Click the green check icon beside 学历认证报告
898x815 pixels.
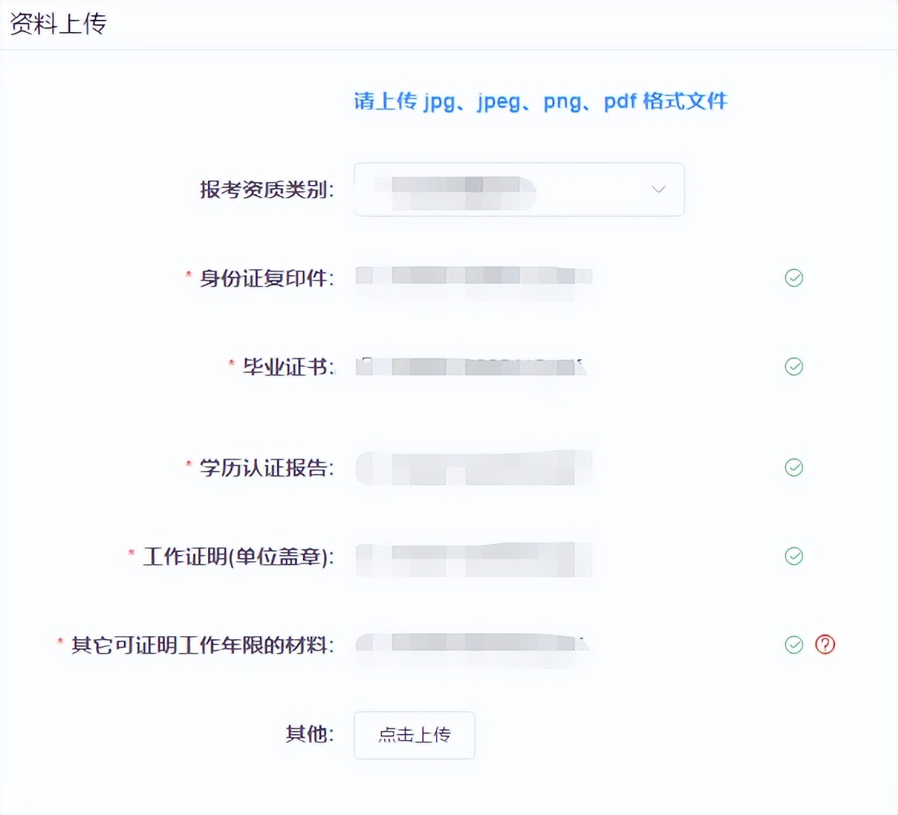click(793, 467)
